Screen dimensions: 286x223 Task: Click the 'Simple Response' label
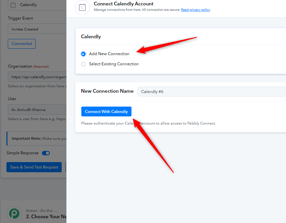[22, 153]
